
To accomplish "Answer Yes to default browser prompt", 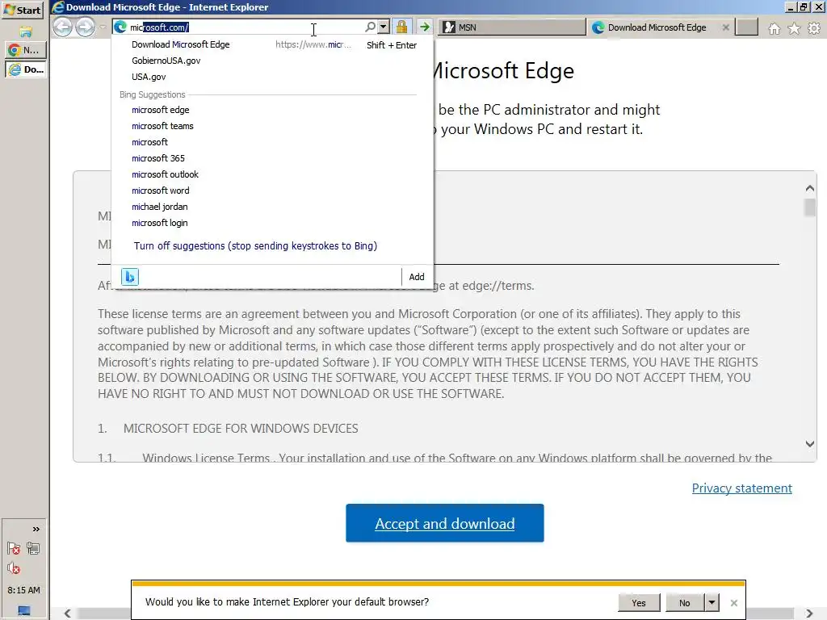I will click(x=639, y=602).
